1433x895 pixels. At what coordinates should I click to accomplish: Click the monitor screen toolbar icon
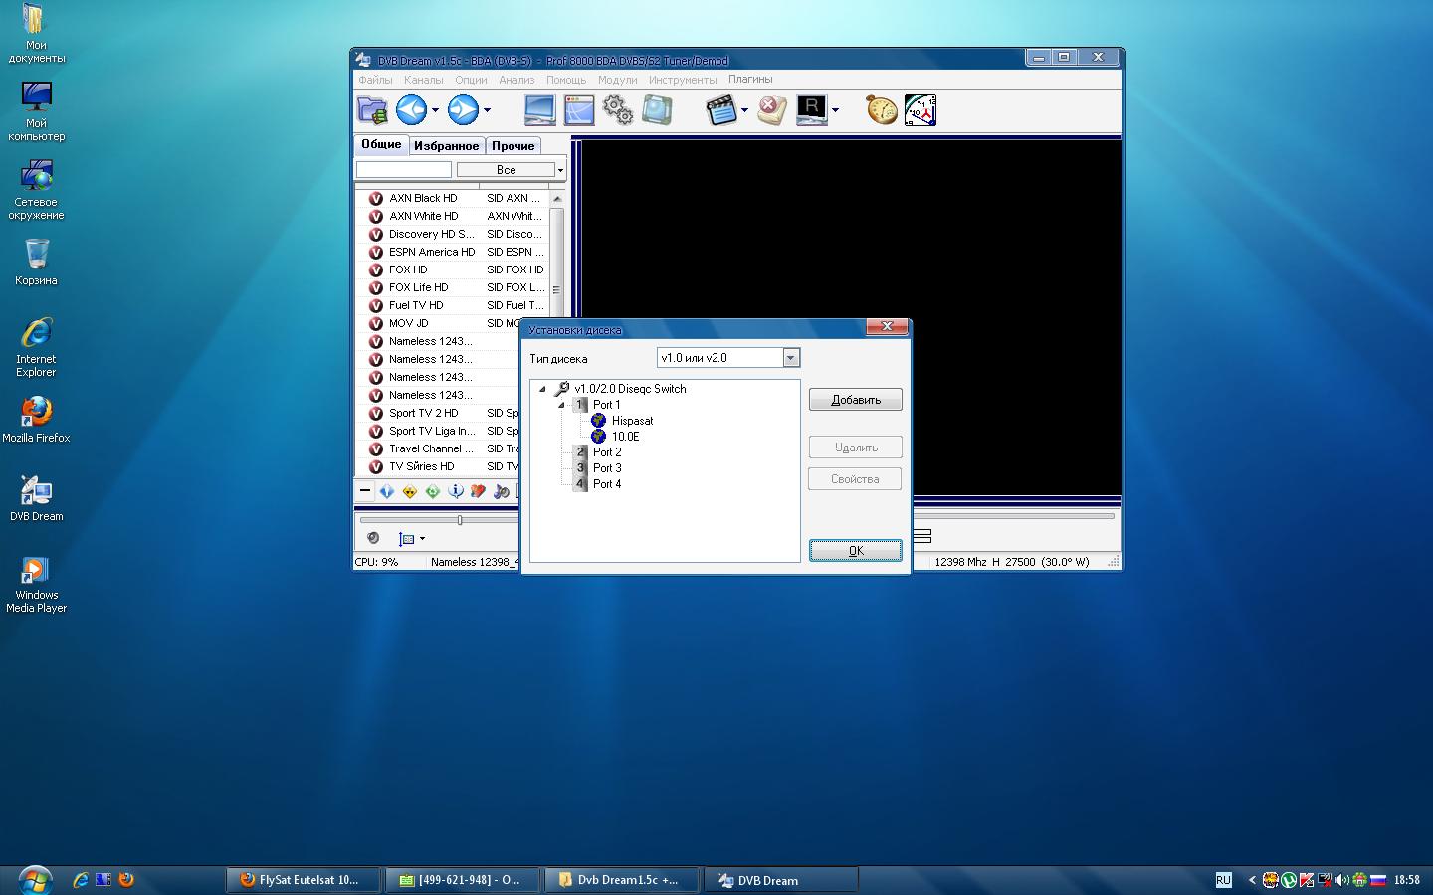(x=539, y=110)
